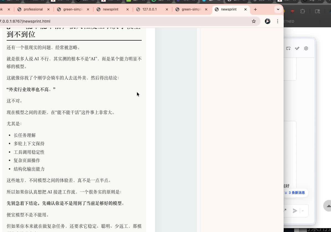The width and height of the screenshot is (331, 232).
Task: Open the chat panel settings gear
Action: 306,48
